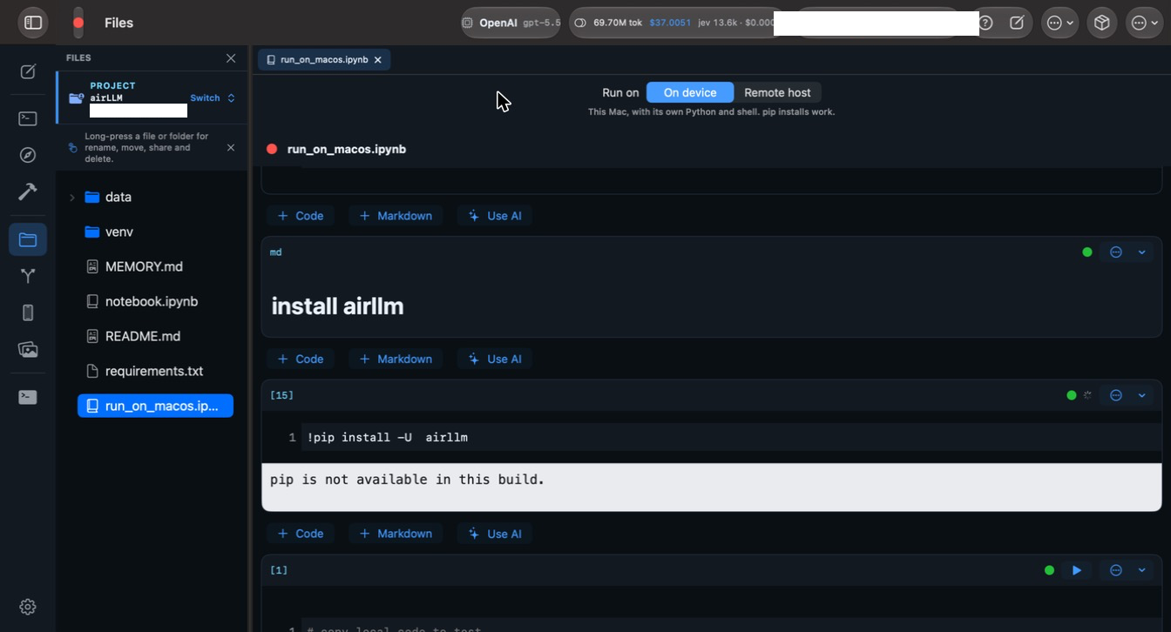Add Markdown cell above install airllm
Image resolution: width=1171 pixels, height=632 pixels.
coord(396,216)
